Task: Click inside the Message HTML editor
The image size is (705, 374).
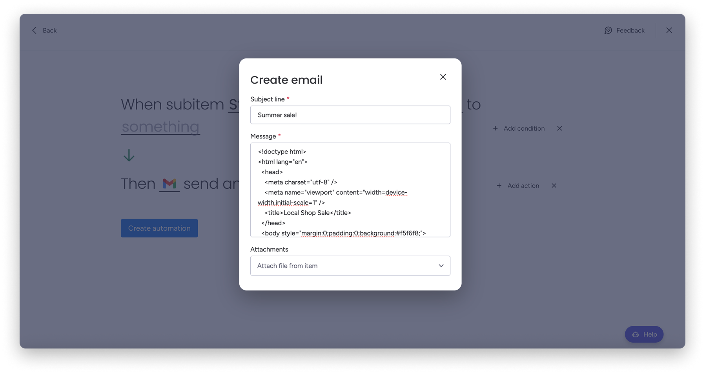Action: 350,190
